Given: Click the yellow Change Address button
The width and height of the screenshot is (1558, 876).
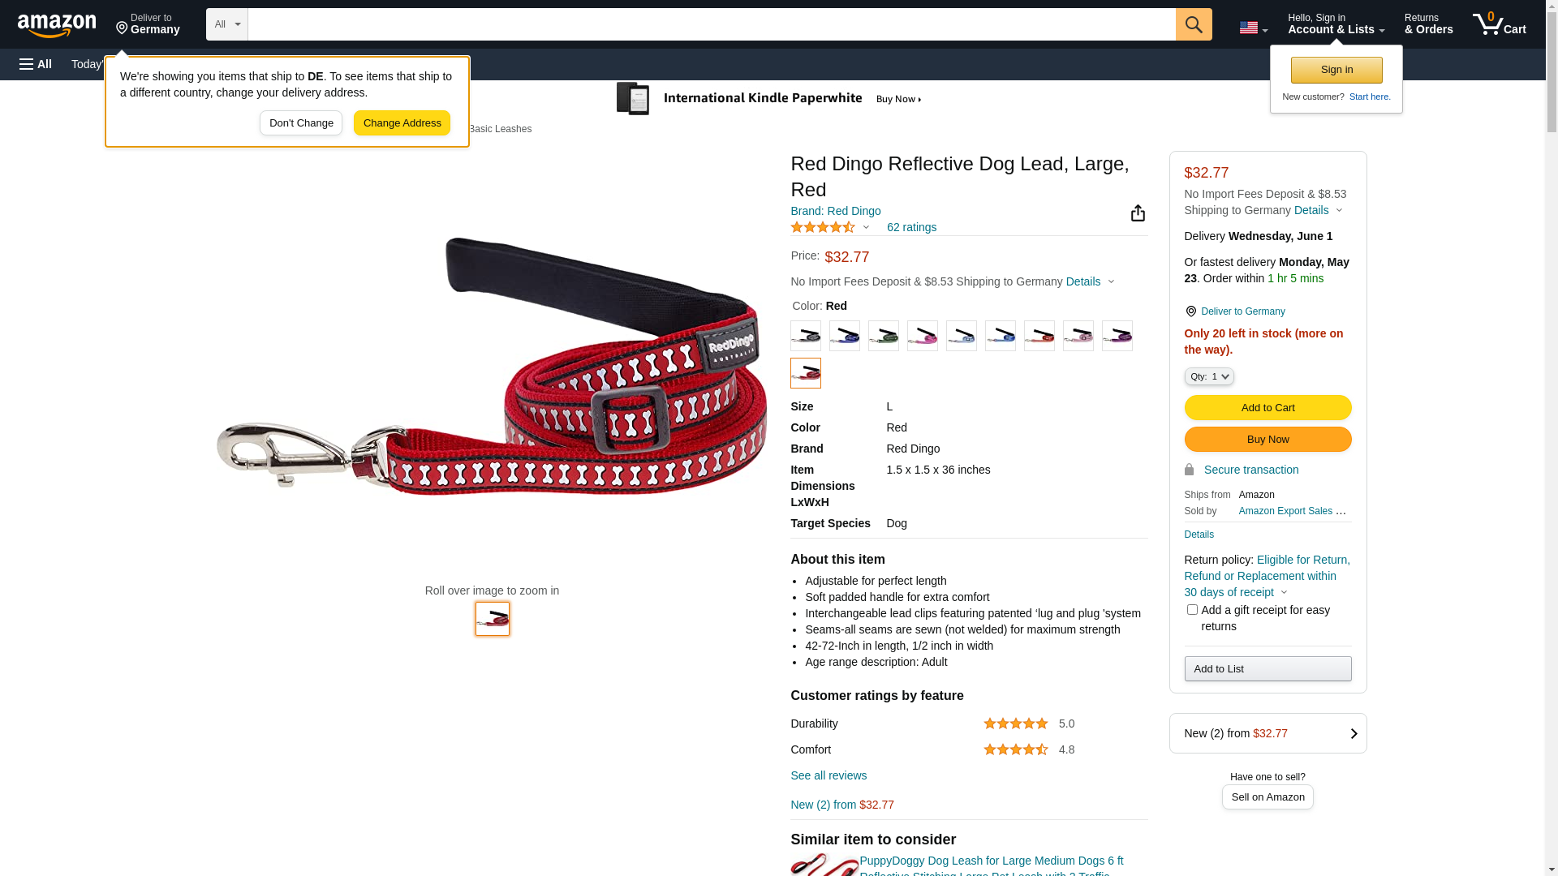Looking at the screenshot, I should click(402, 123).
